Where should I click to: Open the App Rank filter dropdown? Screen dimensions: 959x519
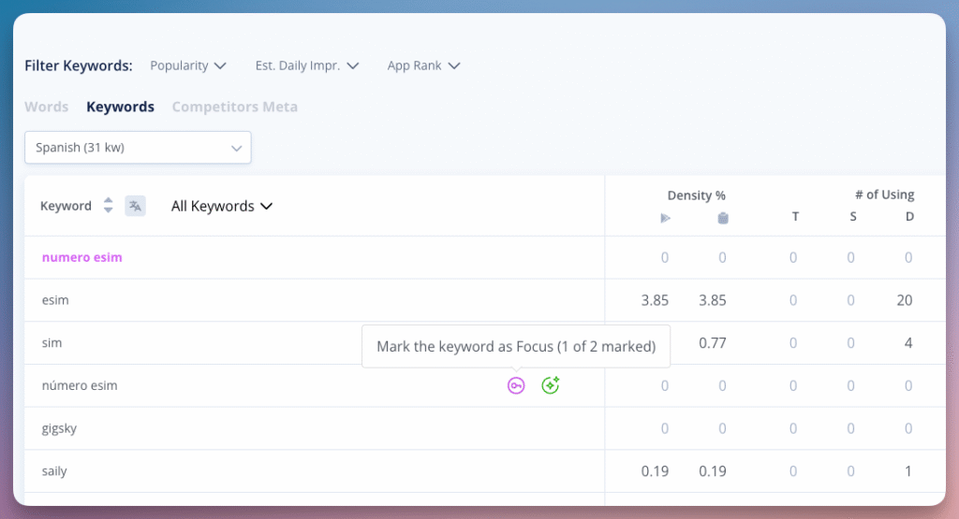[423, 65]
